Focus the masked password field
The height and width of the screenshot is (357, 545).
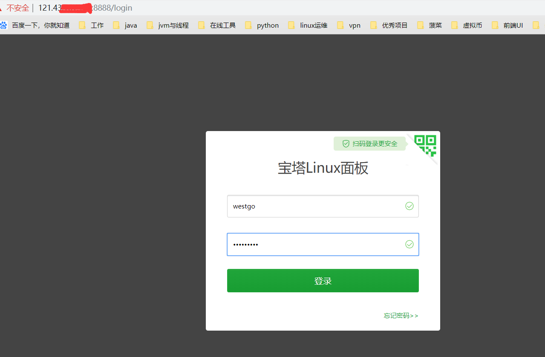(323, 244)
